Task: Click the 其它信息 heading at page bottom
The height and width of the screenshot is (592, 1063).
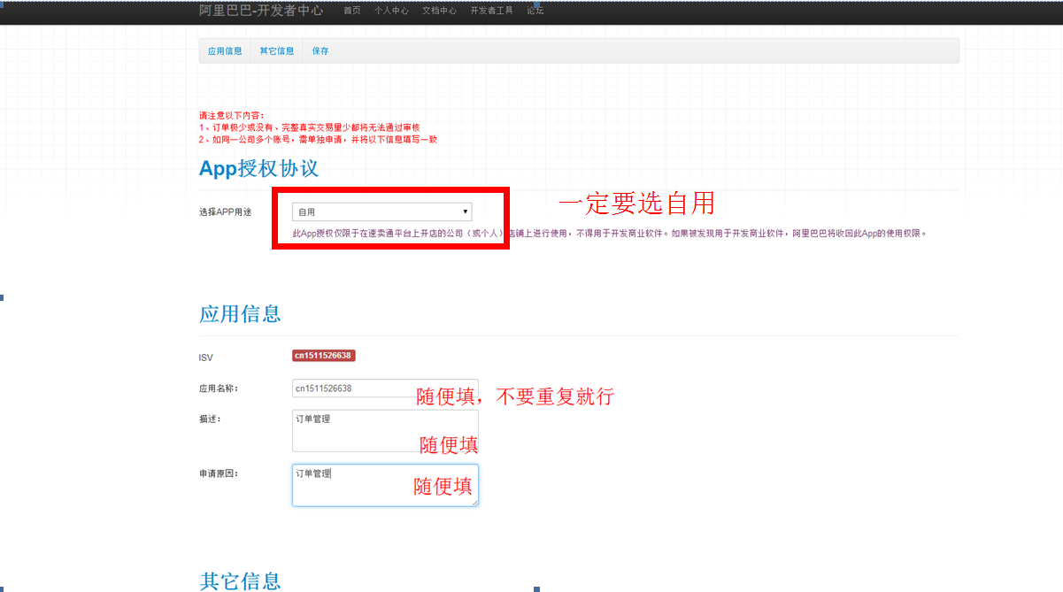Action: tap(240, 581)
